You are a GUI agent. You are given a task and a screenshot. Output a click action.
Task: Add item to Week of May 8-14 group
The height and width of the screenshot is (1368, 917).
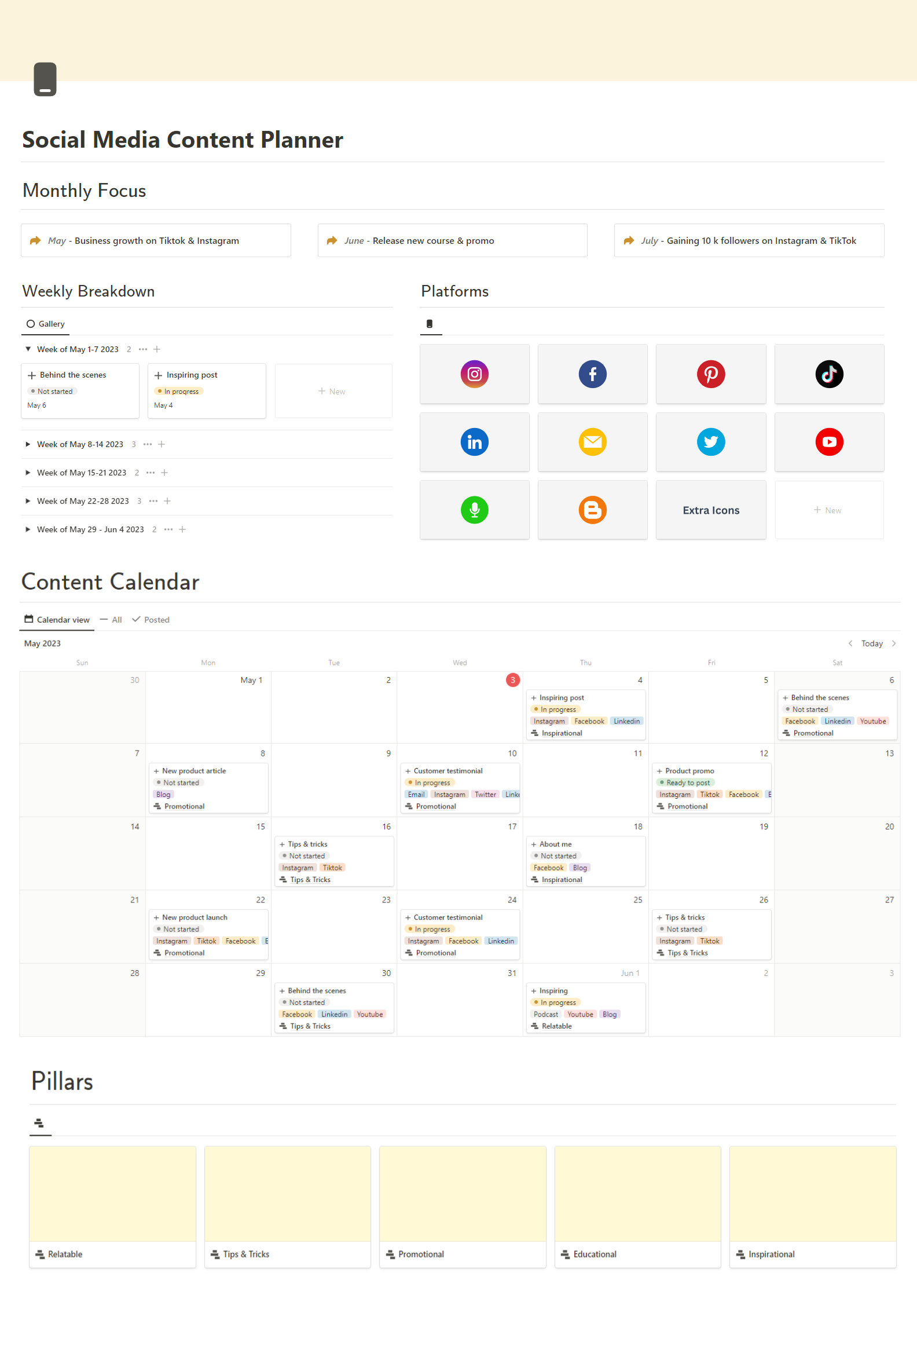click(x=162, y=444)
